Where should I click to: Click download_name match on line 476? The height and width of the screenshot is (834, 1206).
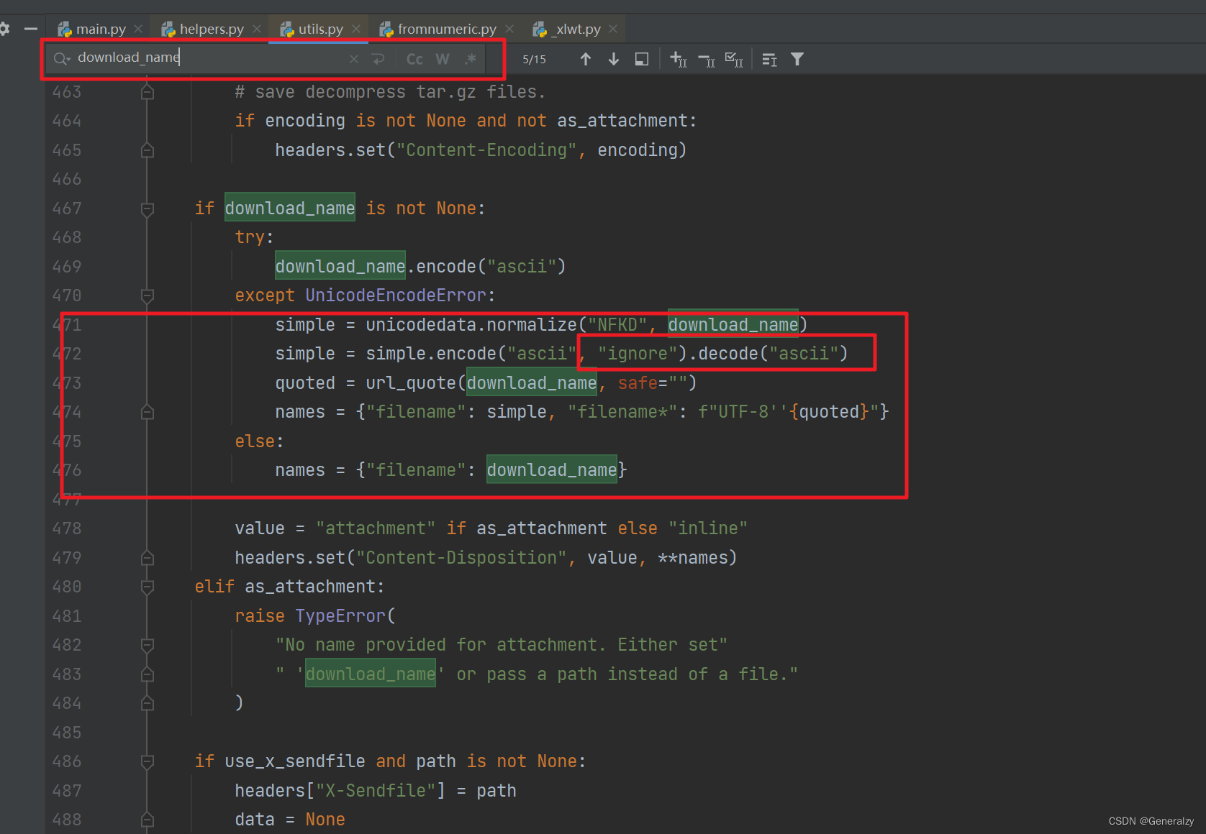click(x=552, y=470)
